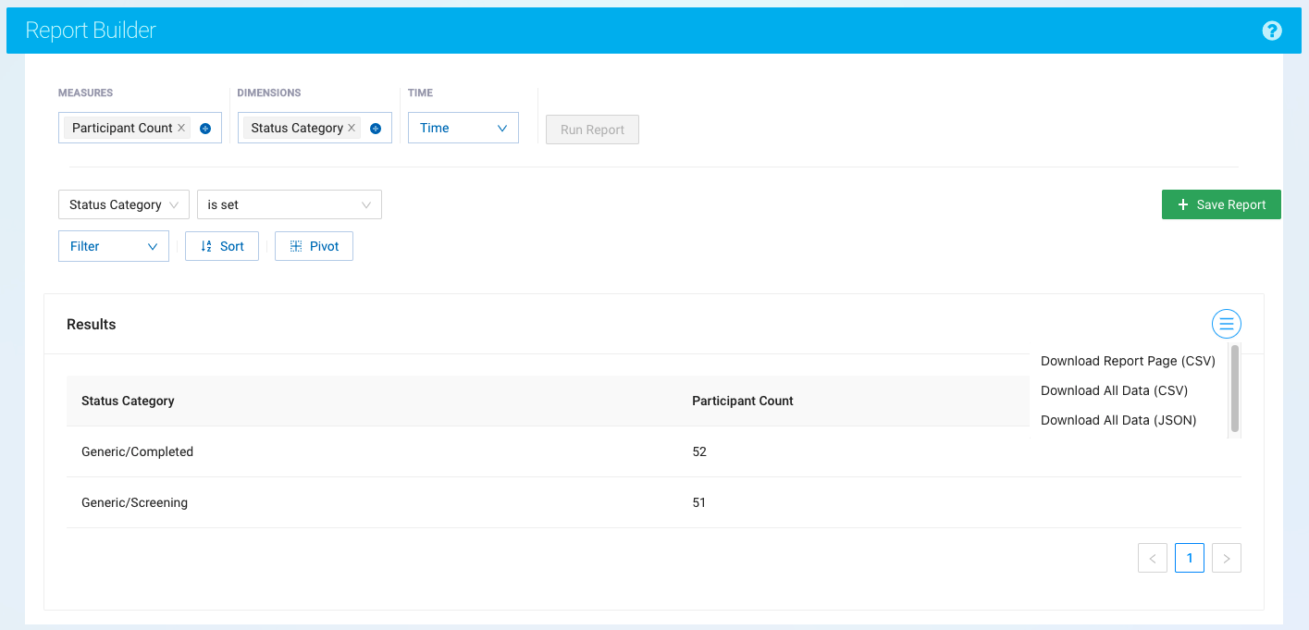This screenshot has width=1309, height=630.
Task: Open the help question mark icon
Action: pyautogui.click(x=1272, y=31)
